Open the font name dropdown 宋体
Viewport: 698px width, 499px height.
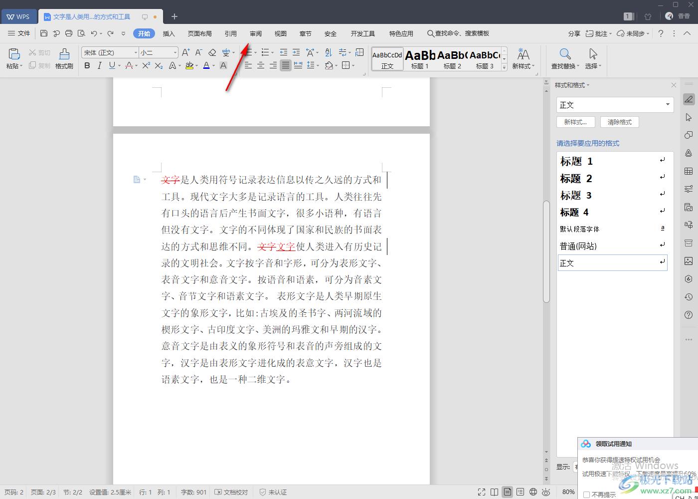point(136,52)
